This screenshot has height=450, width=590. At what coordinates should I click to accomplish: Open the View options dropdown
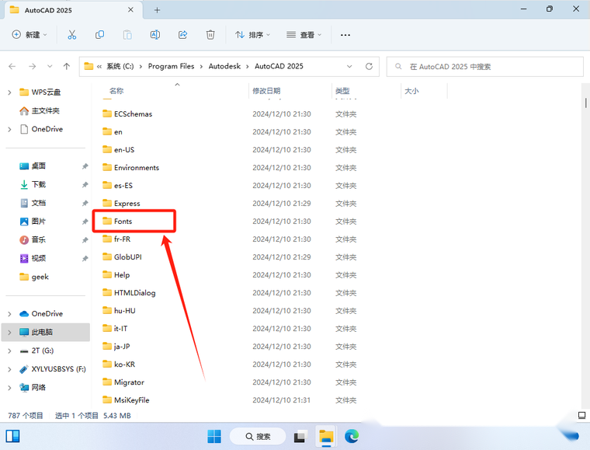pos(304,35)
